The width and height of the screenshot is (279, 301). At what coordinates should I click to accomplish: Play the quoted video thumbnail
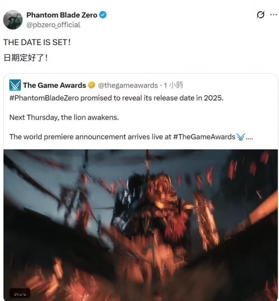tap(141, 225)
